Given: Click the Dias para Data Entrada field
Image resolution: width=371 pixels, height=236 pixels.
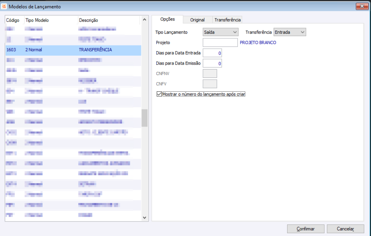Looking at the screenshot, I should 212,53.
